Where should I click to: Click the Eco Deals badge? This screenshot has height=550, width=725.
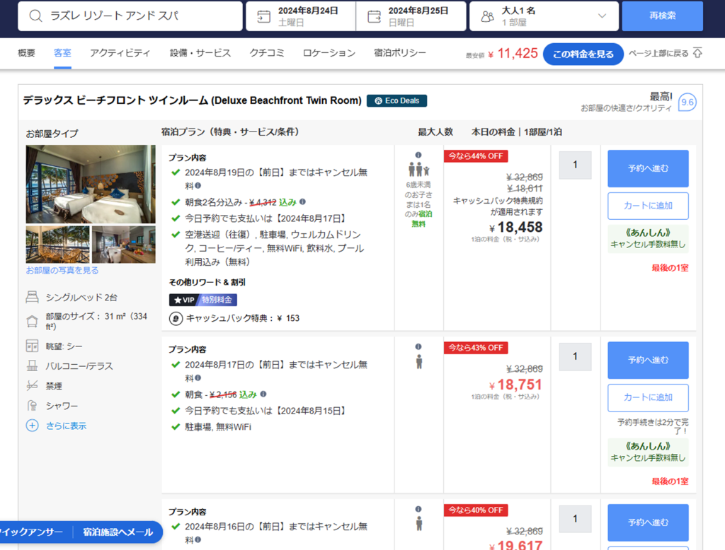click(396, 100)
